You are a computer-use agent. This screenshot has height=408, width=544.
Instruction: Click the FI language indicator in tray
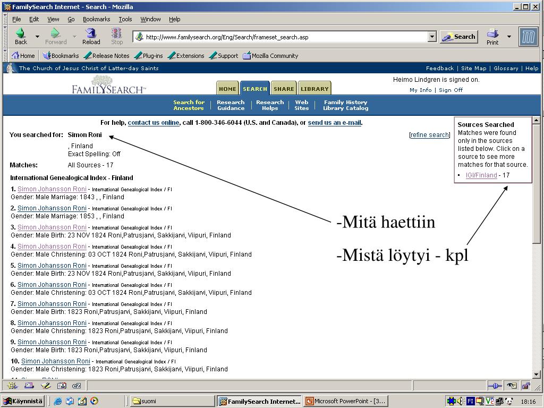[x=470, y=401]
